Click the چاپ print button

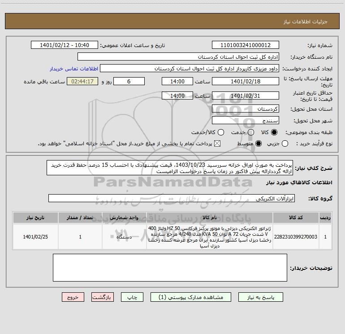point(132,297)
